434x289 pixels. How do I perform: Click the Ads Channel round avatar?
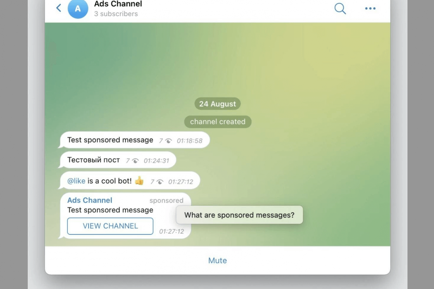pyautogui.click(x=78, y=9)
